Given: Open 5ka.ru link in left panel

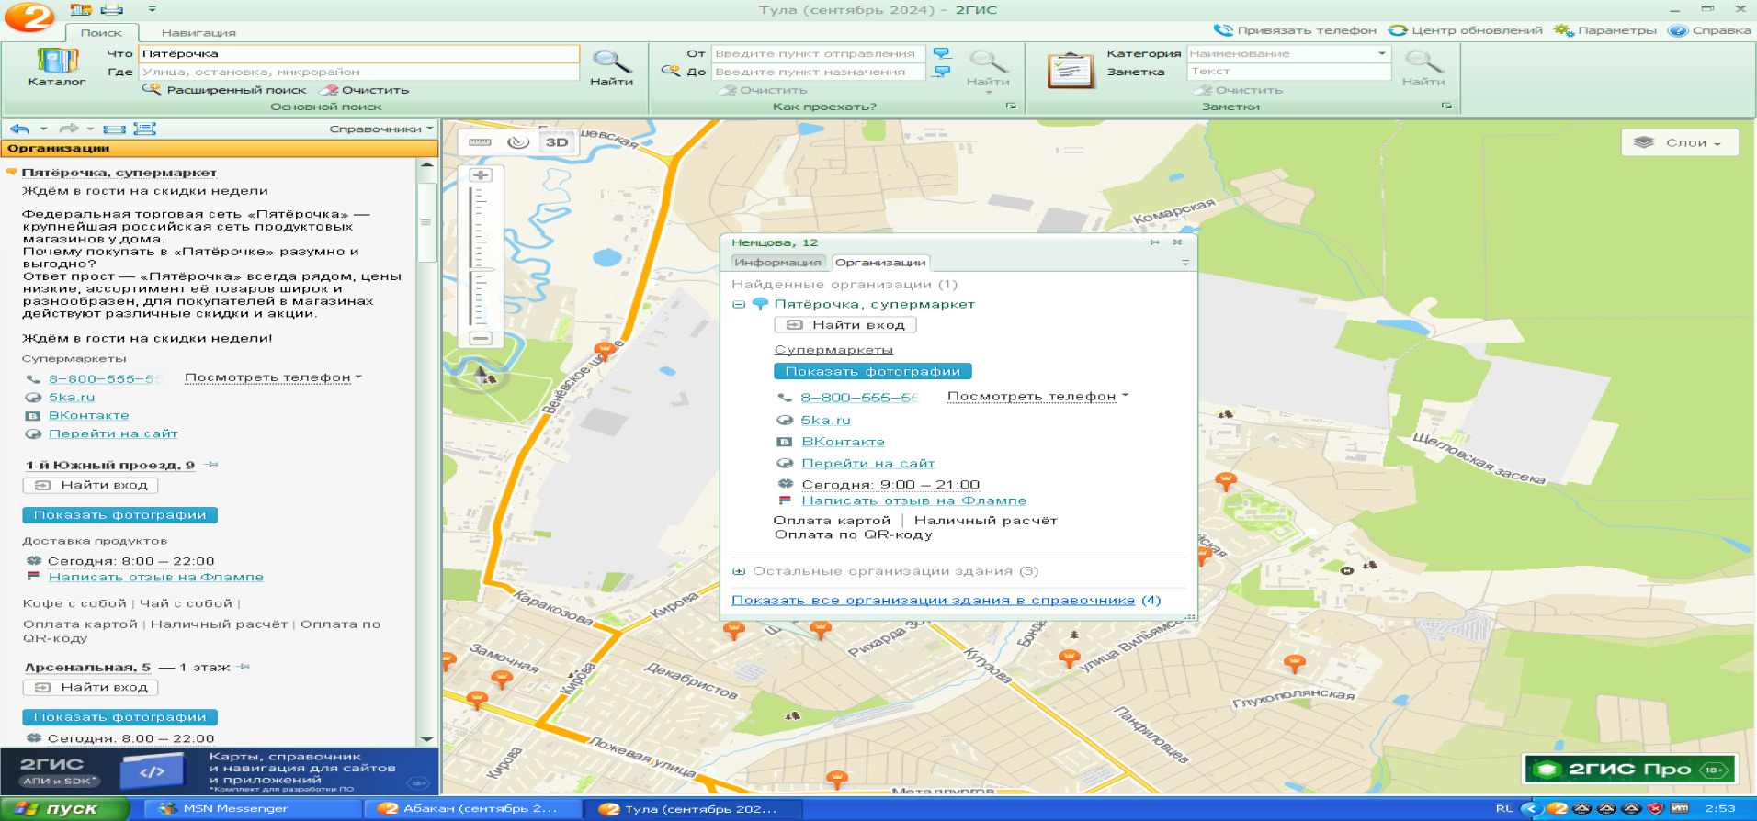Looking at the screenshot, I should (x=72, y=397).
